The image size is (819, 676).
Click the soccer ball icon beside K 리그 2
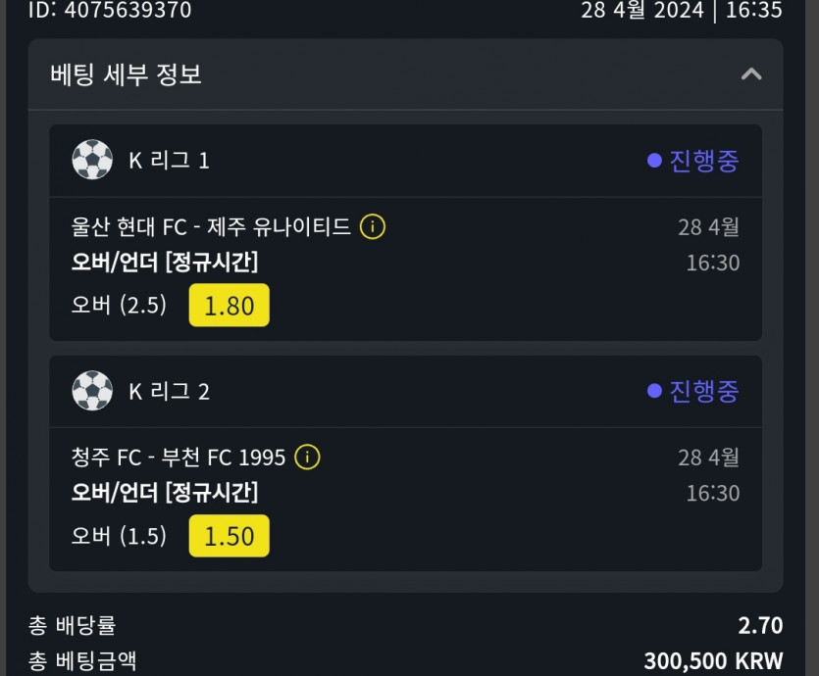pos(92,391)
